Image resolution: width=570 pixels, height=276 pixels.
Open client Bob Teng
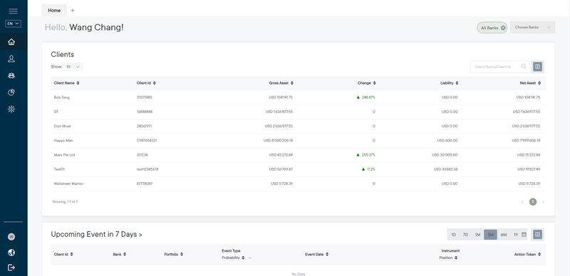62,97
